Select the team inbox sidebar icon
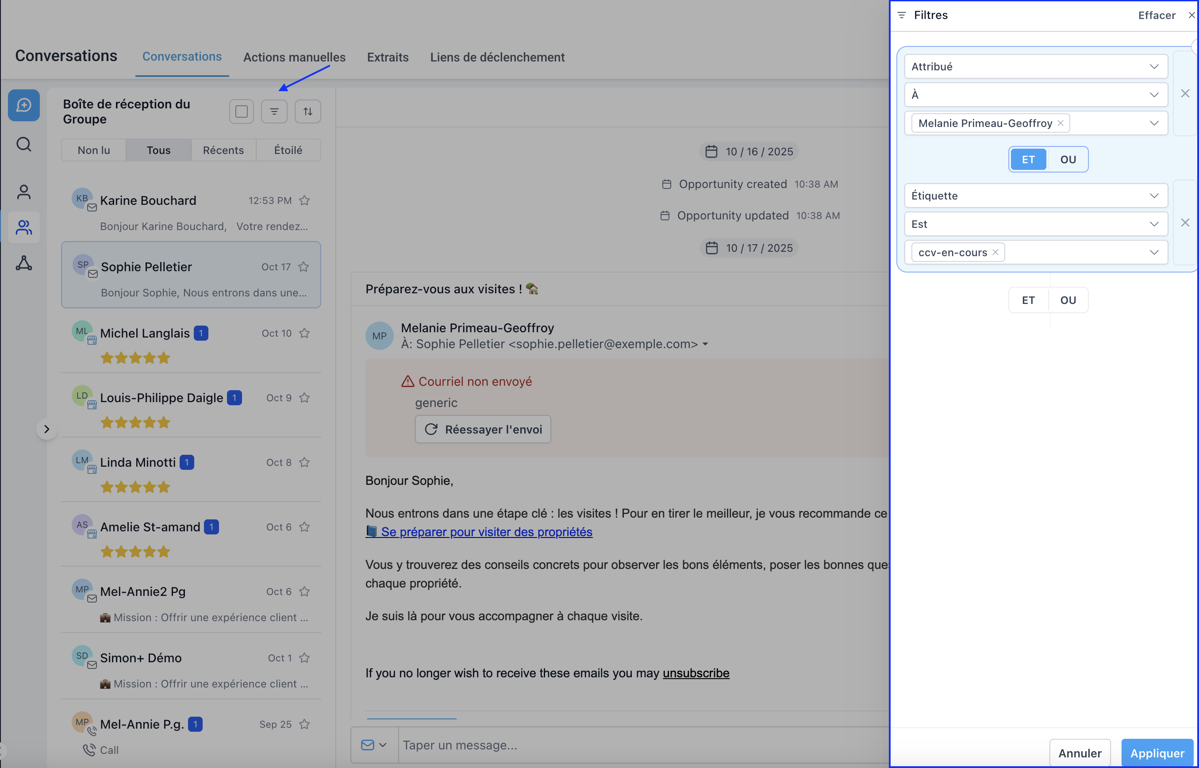 pos(23,227)
